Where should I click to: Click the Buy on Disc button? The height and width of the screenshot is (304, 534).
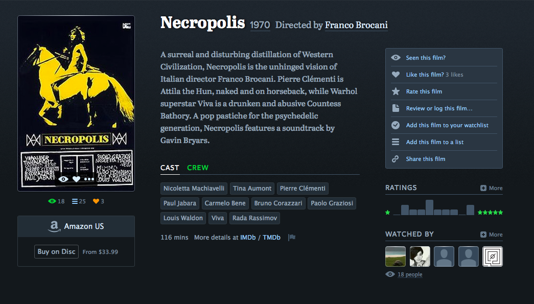point(57,251)
